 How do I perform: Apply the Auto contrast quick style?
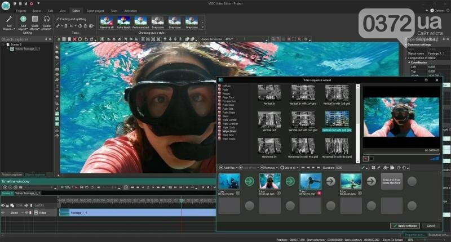140,23
